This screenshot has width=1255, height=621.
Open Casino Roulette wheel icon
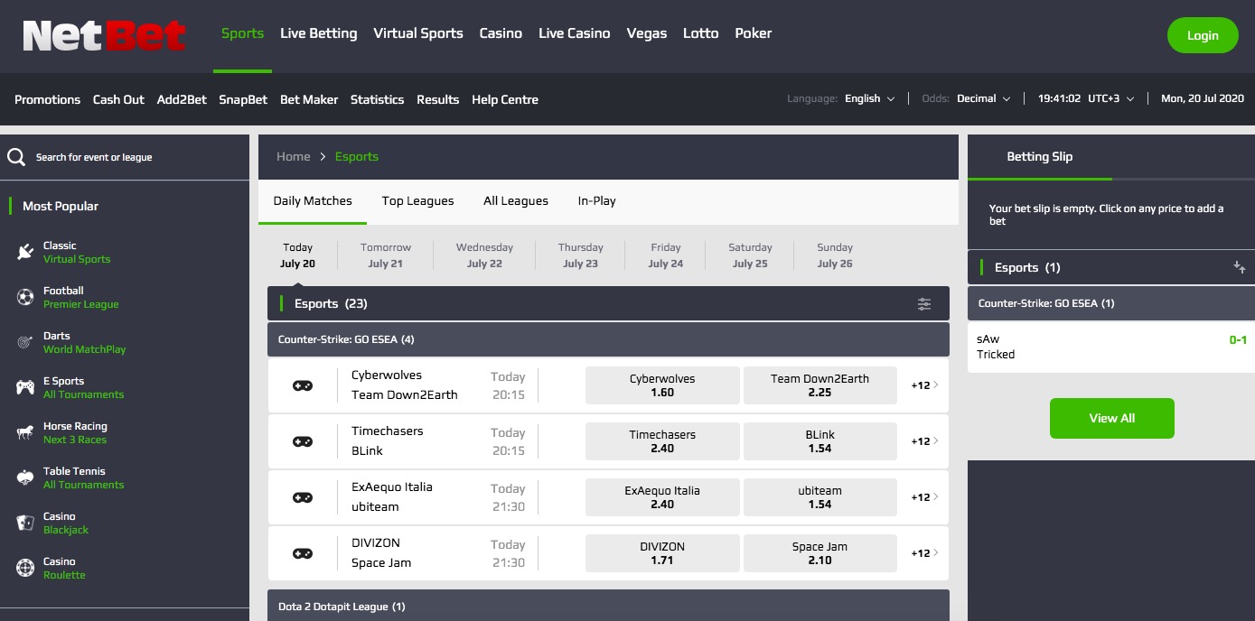25,568
